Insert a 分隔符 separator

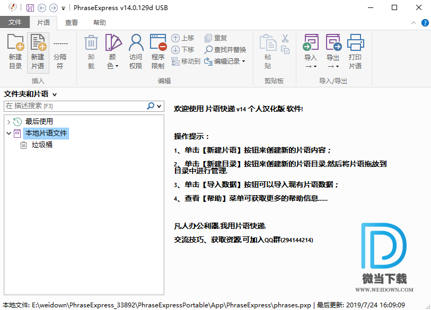60,52
